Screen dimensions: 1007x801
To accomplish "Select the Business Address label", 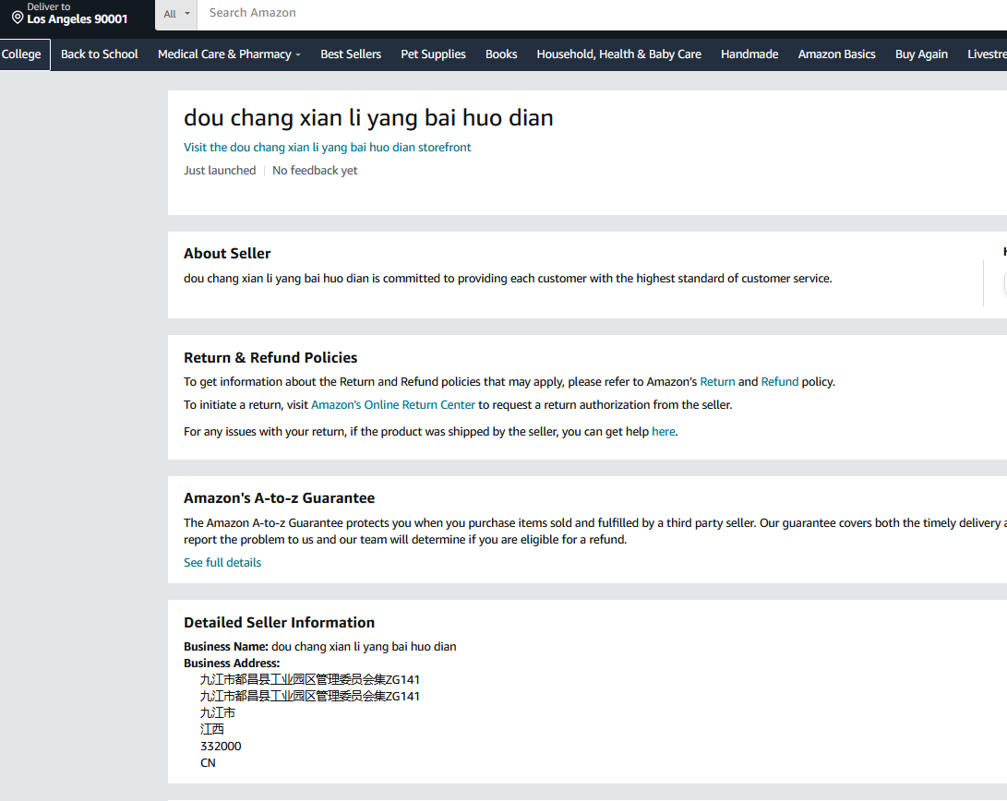I will (231, 664).
